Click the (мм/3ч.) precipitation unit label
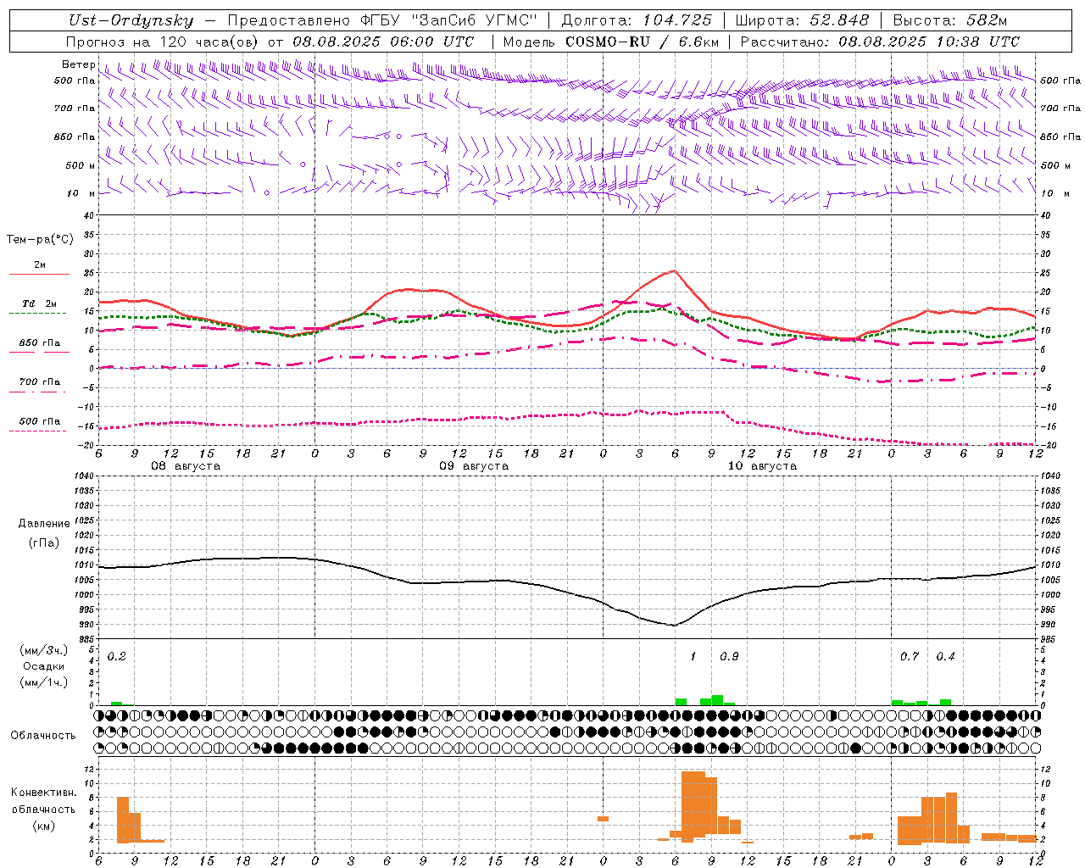 point(44,651)
